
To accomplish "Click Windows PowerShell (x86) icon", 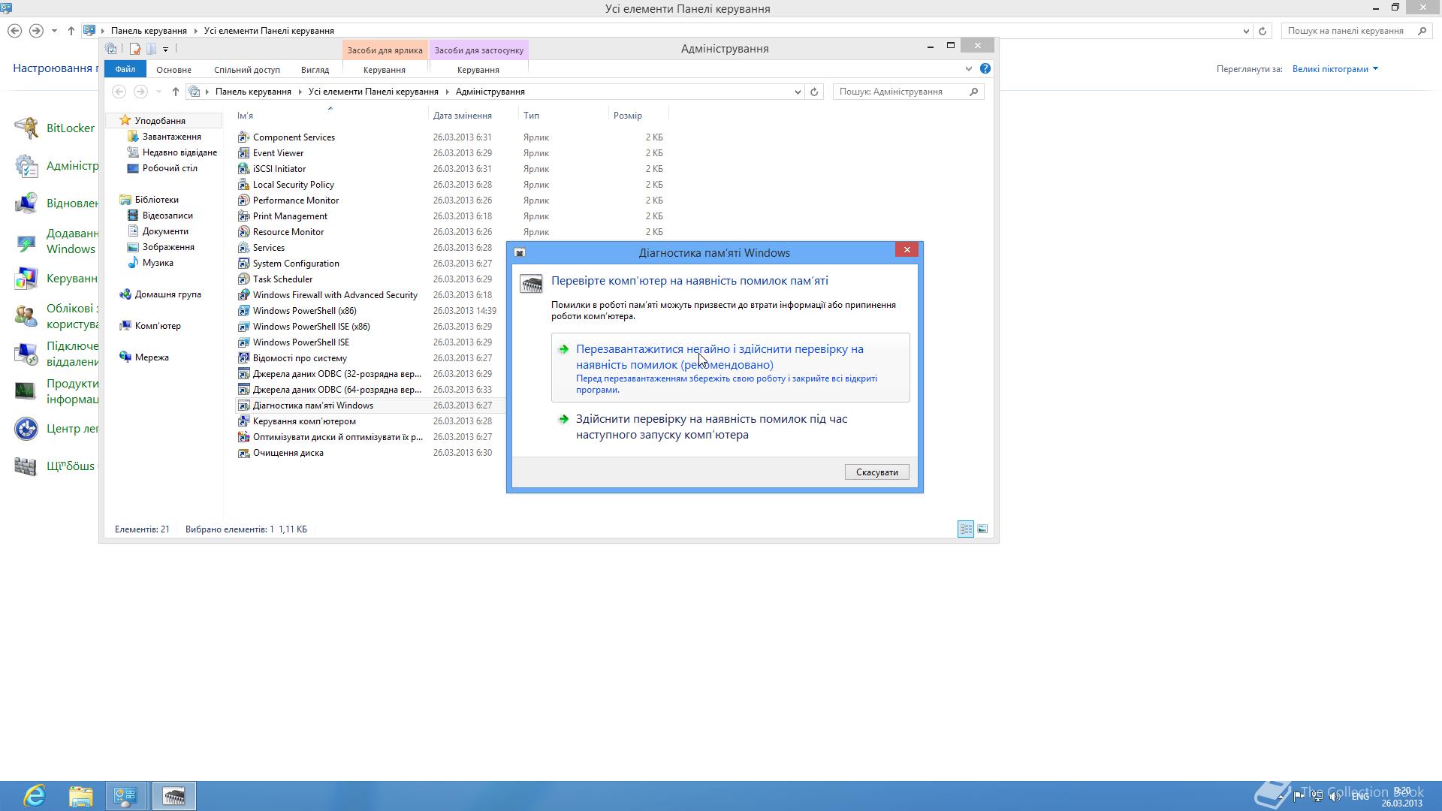I will pyautogui.click(x=243, y=311).
